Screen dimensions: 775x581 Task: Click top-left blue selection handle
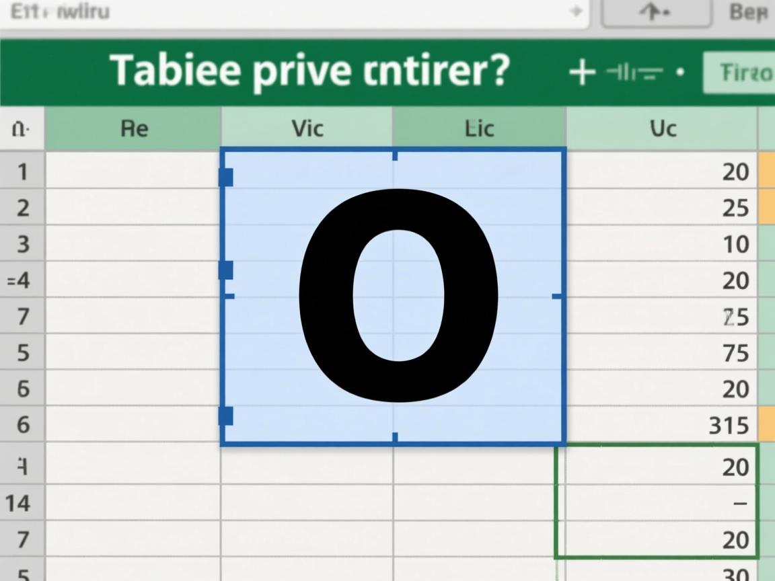point(226,178)
